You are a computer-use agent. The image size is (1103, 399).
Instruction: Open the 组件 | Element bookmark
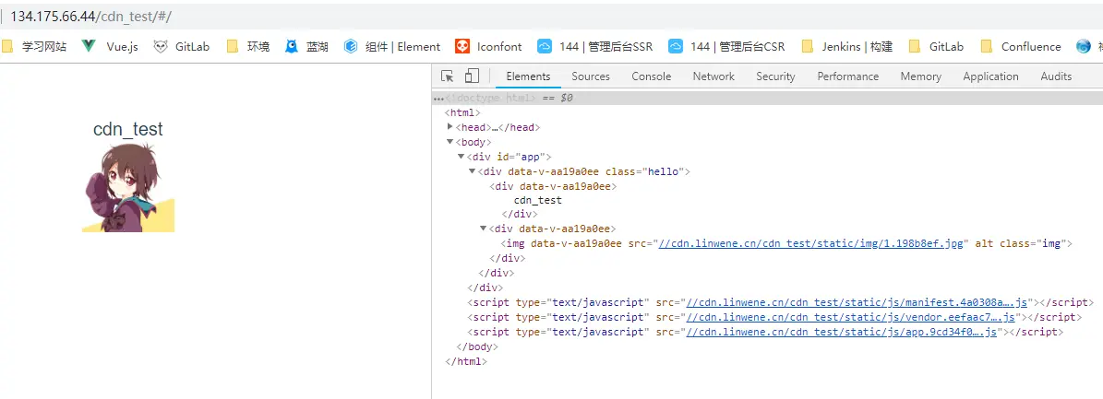click(x=391, y=46)
